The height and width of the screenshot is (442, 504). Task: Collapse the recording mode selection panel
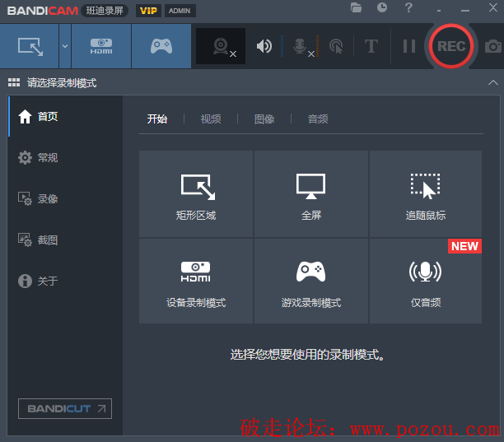492,82
